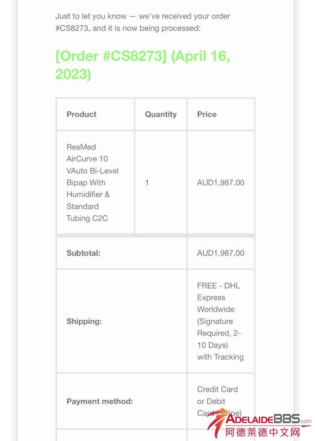Click the Shipping label

coord(84,321)
